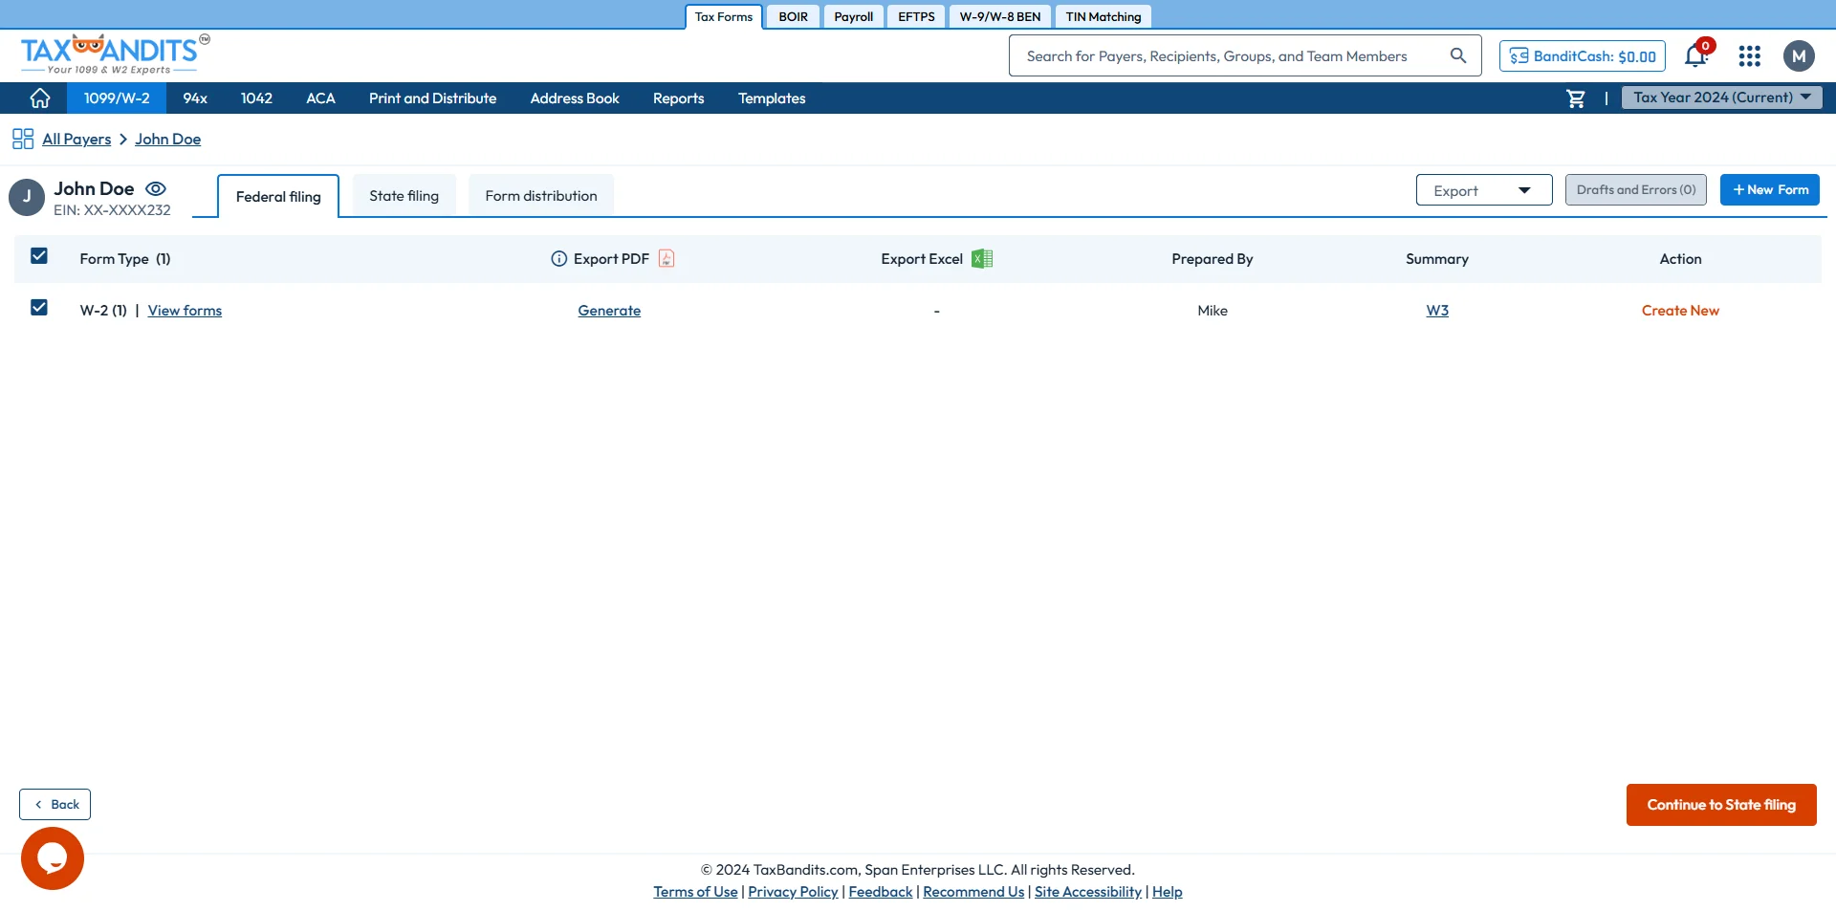Click the Excel icon beside Export Excel
This screenshot has height=911, width=1836.
pos(982,259)
